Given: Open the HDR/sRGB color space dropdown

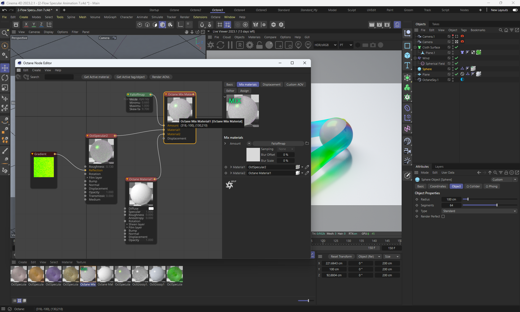Looking at the screenshot, I should 325,45.
